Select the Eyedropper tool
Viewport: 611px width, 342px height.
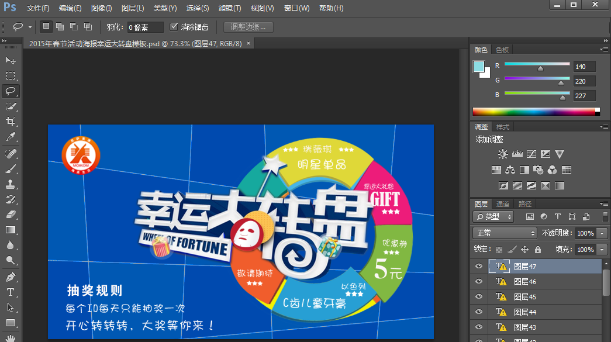(11, 137)
